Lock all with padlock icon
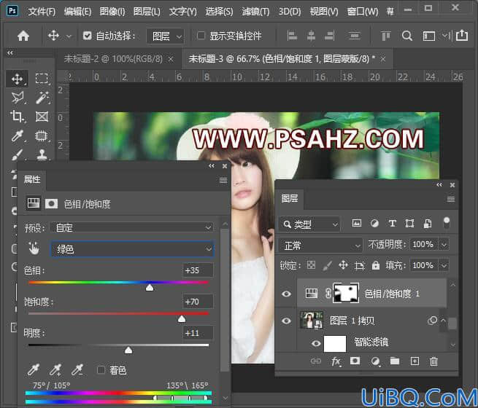 pos(376,265)
